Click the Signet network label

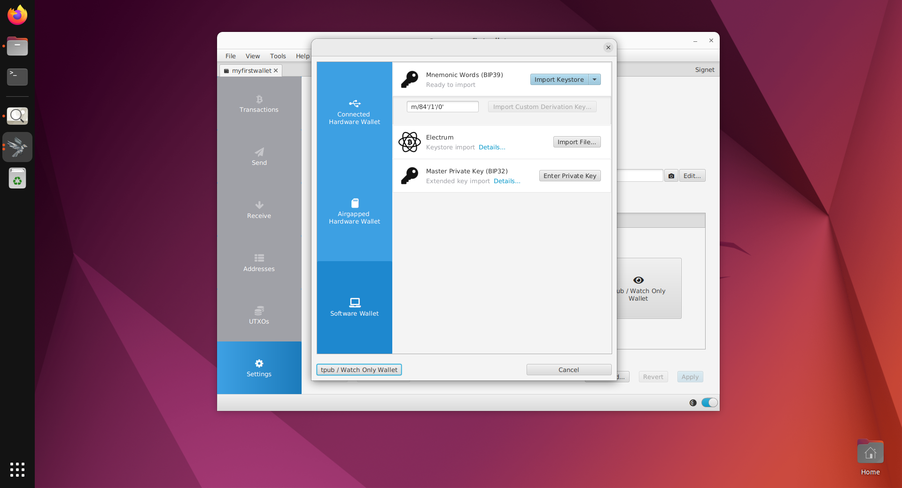point(705,70)
